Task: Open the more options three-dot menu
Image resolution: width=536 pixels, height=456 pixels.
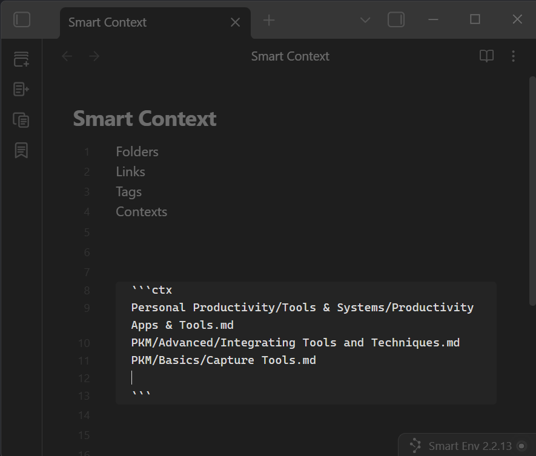Action: [x=513, y=56]
